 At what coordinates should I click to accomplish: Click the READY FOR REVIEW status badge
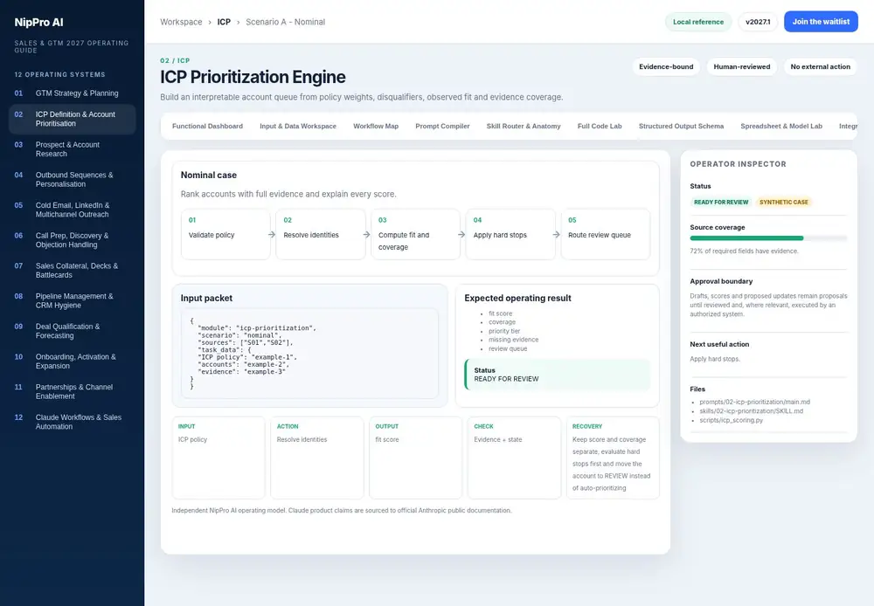(721, 203)
